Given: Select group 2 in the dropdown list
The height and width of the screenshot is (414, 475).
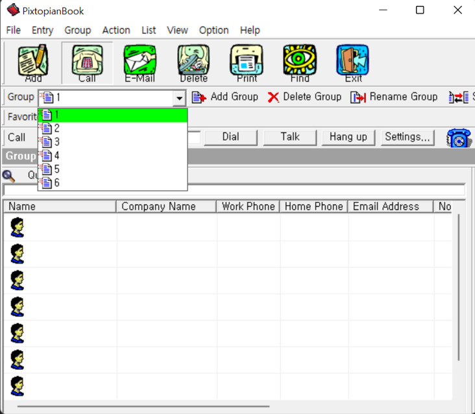Looking at the screenshot, I should [x=113, y=128].
